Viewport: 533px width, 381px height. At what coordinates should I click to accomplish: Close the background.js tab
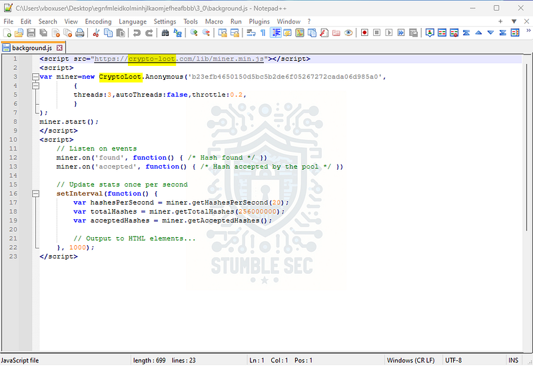point(59,47)
